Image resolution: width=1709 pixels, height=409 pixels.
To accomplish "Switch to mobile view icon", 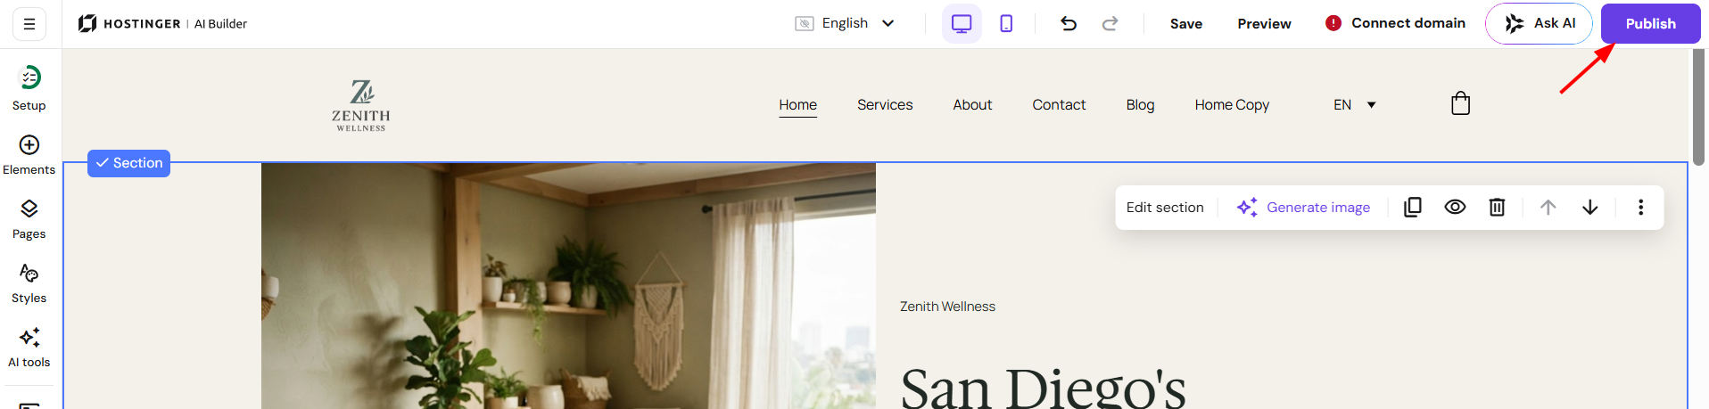I will 1006,24.
